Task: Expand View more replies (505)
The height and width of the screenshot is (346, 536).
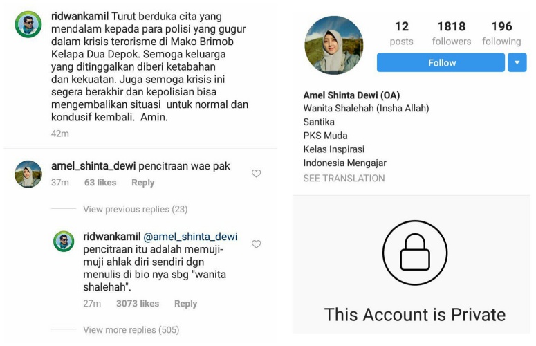Action: [x=131, y=329]
